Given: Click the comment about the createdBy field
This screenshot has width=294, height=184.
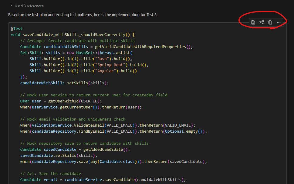Looking at the screenshot, I should pos(94,95).
